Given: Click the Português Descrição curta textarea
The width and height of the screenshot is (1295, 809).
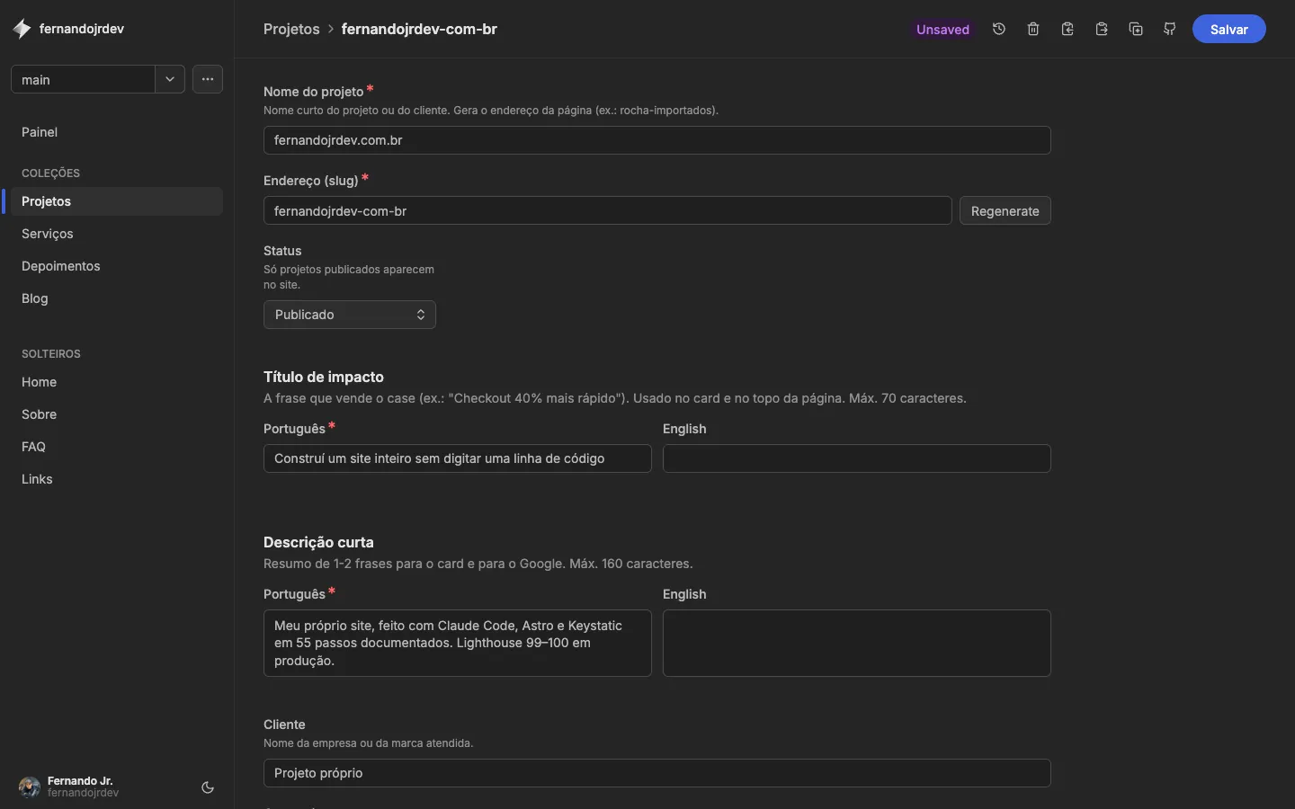Looking at the screenshot, I should point(458,643).
